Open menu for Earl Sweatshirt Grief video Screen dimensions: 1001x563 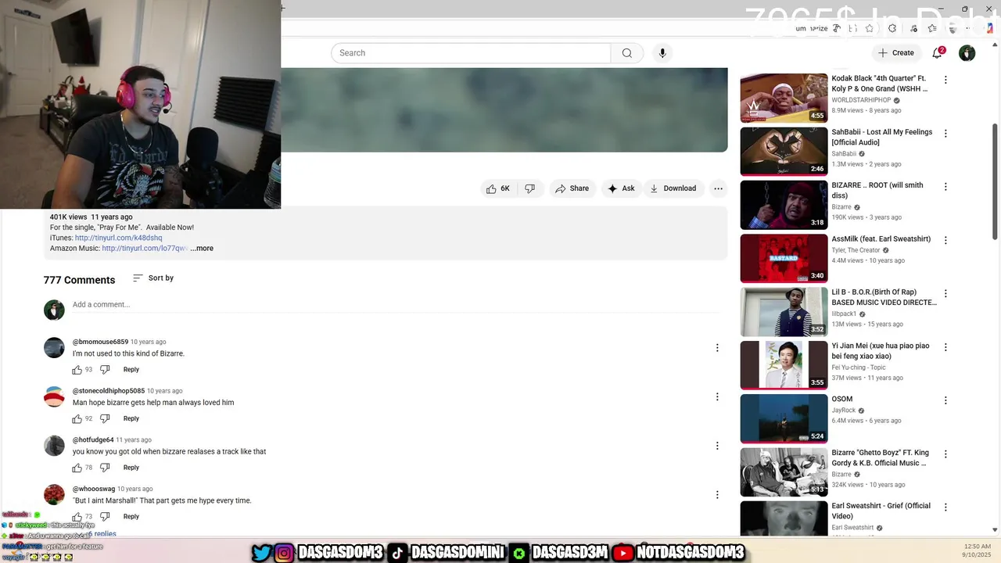tap(945, 507)
